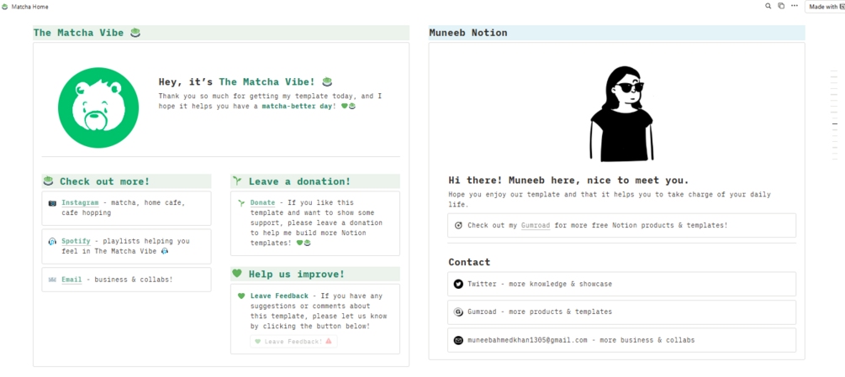The width and height of the screenshot is (845, 377).
Task: Follow the Donate link
Action: pyautogui.click(x=262, y=203)
